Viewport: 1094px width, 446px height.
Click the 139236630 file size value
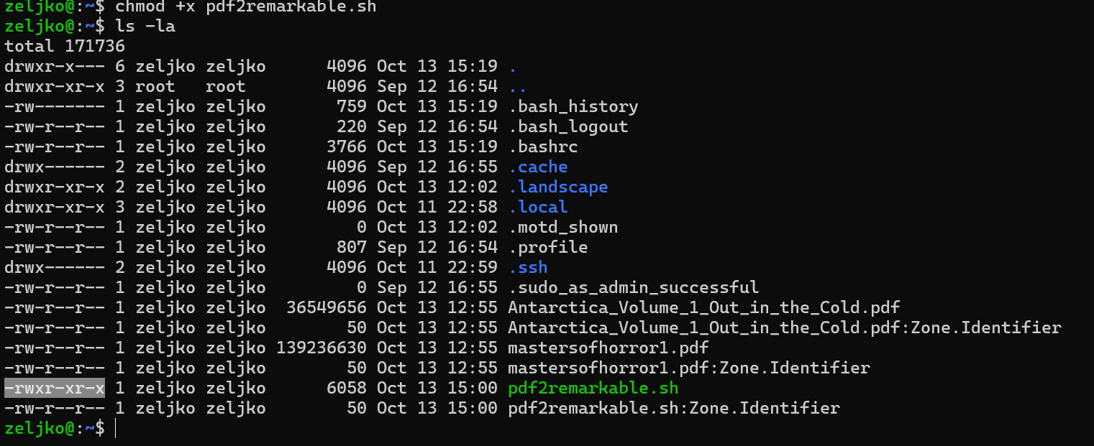click(322, 348)
